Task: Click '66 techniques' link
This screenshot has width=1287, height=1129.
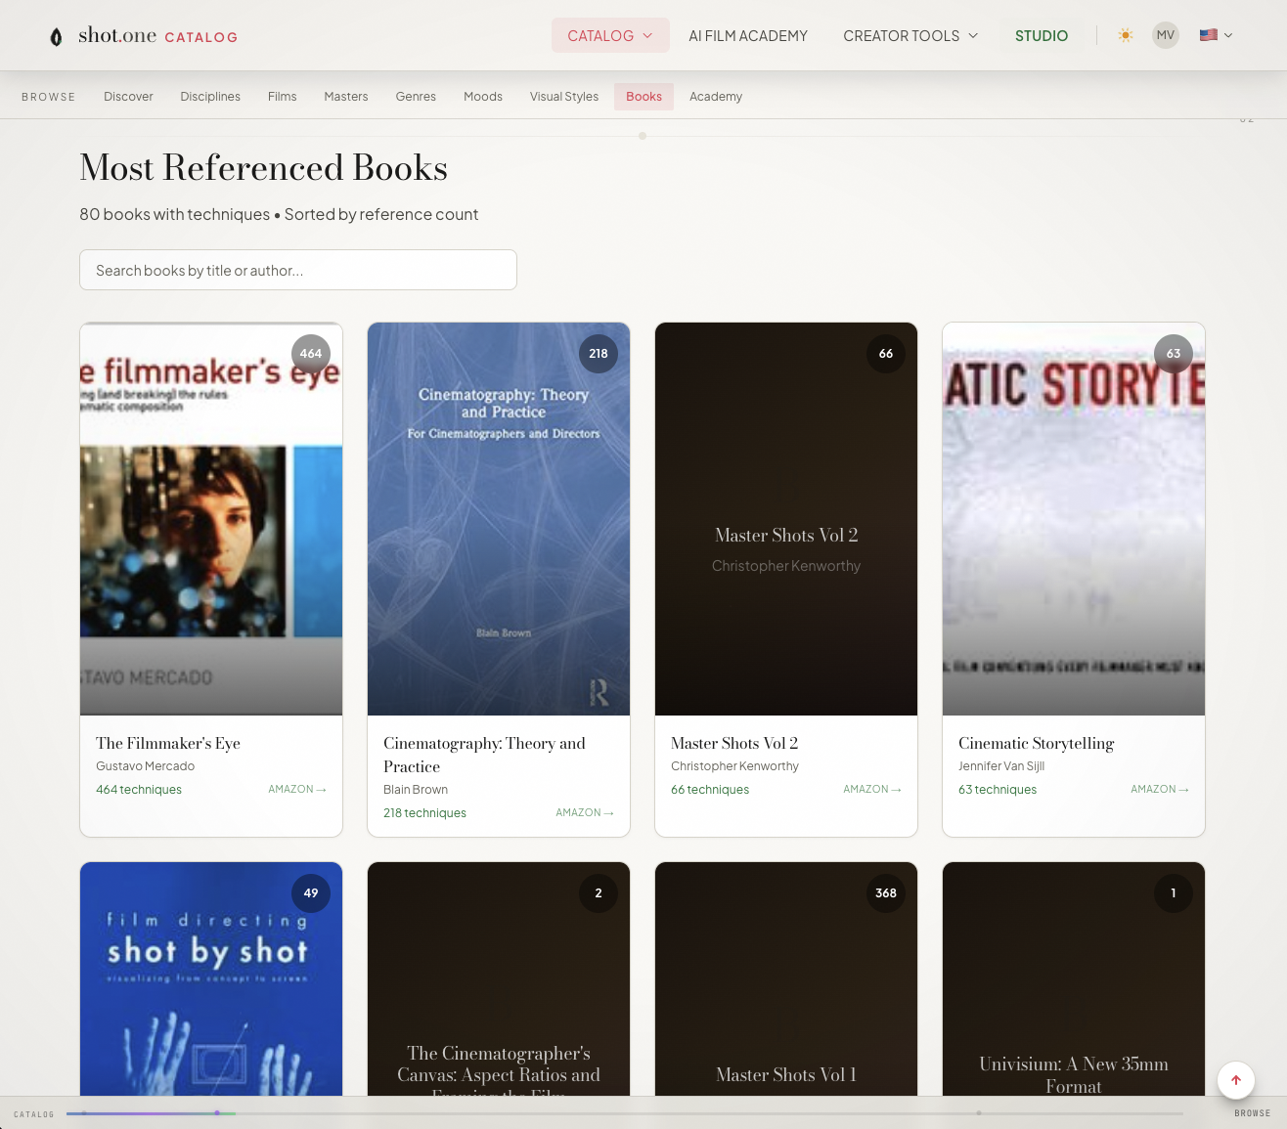Action: 710,790
